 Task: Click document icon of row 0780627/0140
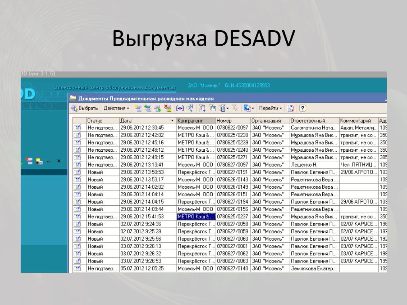click(x=78, y=268)
